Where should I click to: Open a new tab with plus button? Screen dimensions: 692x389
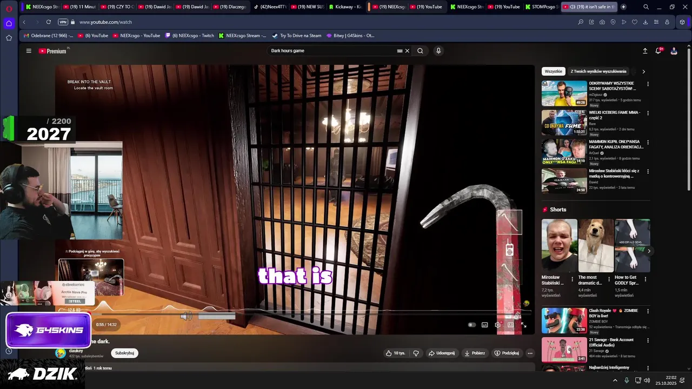tap(623, 7)
